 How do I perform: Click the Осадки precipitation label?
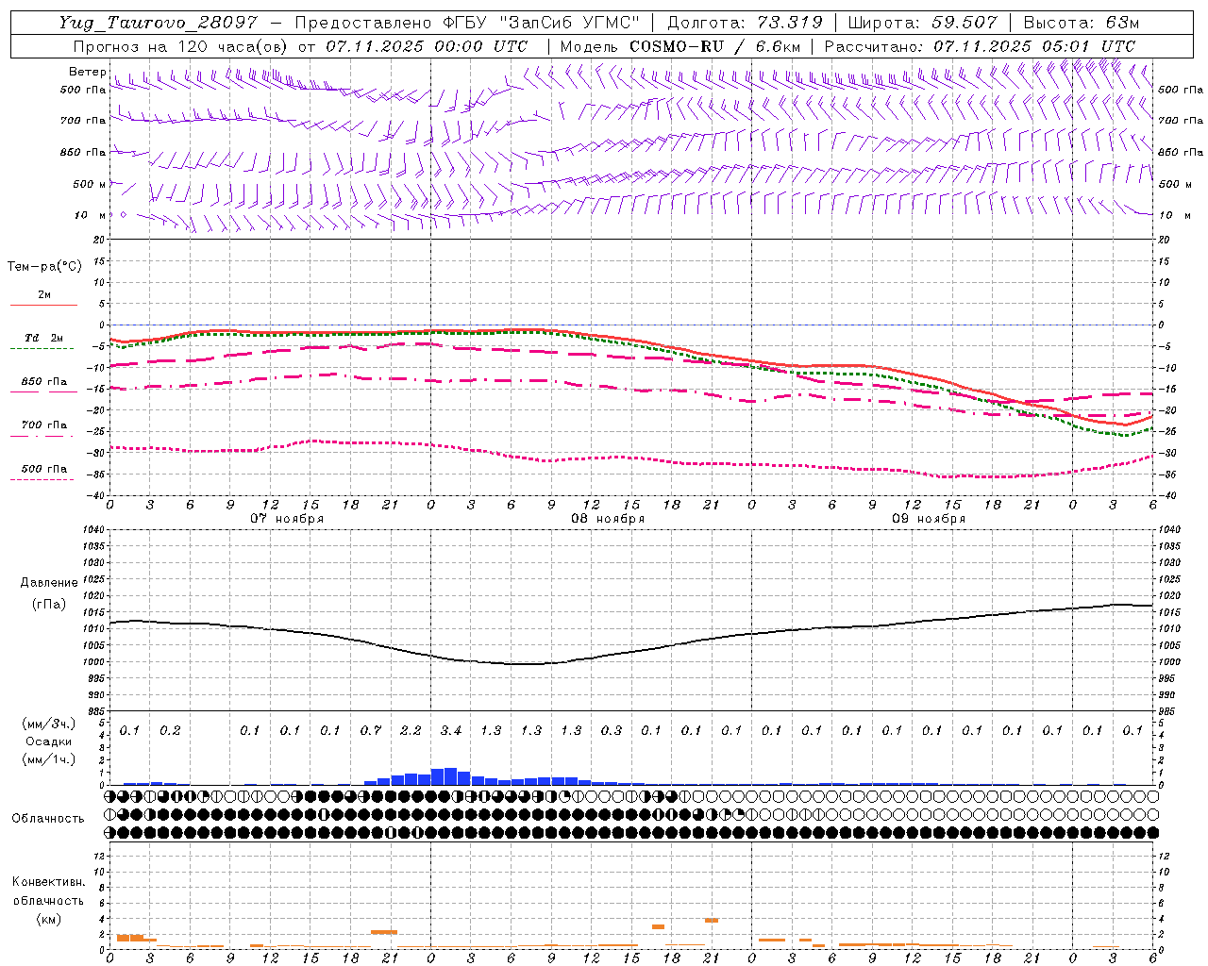tap(48, 741)
